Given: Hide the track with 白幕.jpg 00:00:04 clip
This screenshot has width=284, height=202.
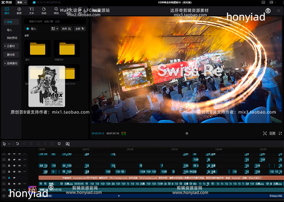Looking at the screenshot, I should point(14,184).
